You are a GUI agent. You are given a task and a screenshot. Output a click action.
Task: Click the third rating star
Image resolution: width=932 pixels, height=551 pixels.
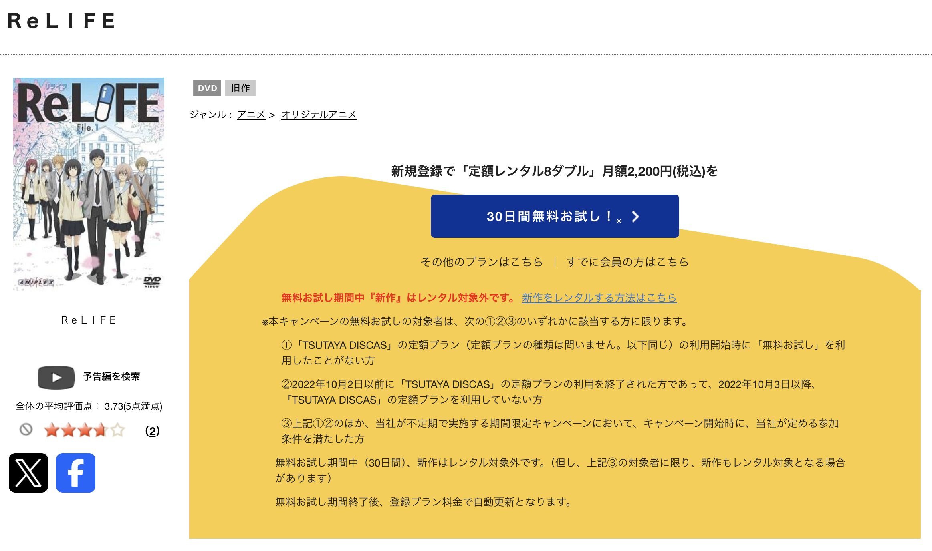click(x=85, y=430)
